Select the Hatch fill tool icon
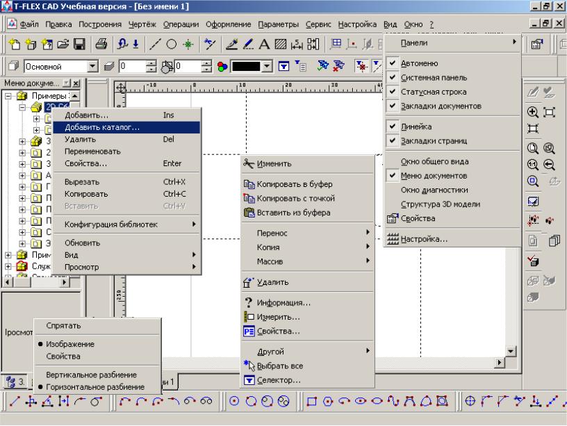Image resolution: width=567 pixels, height=426 pixels. click(281, 44)
